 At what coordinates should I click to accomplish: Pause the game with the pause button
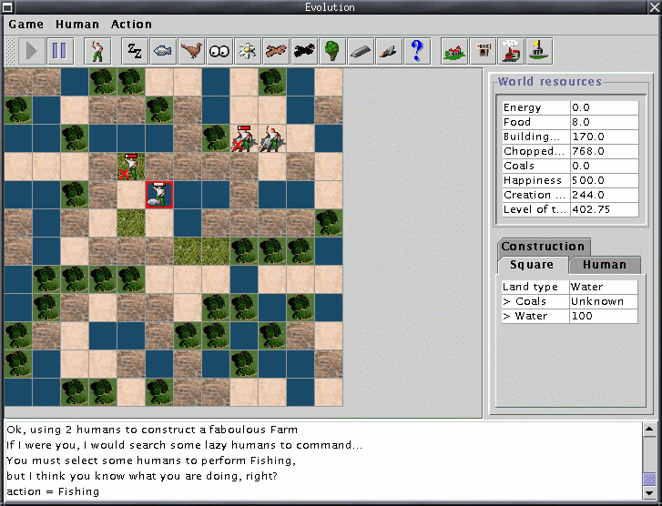click(60, 51)
